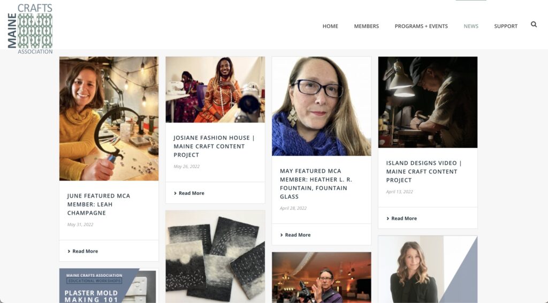The image size is (548, 303).
Task: Click Read More under Island Designs Video
Action: click(x=404, y=218)
